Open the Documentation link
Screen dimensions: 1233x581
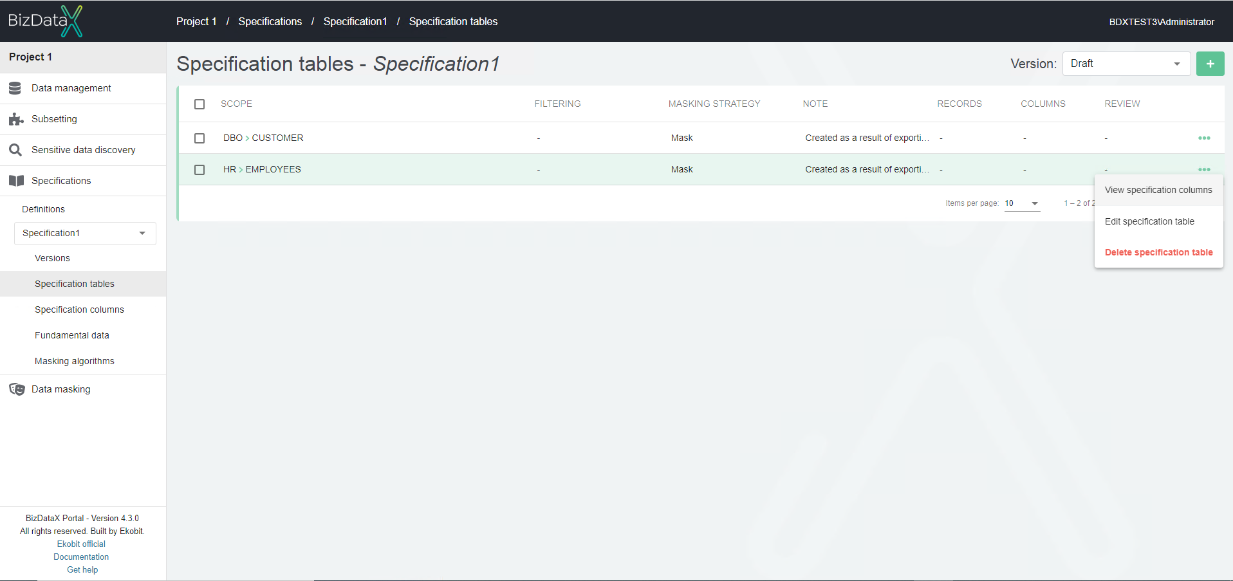(81, 557)
